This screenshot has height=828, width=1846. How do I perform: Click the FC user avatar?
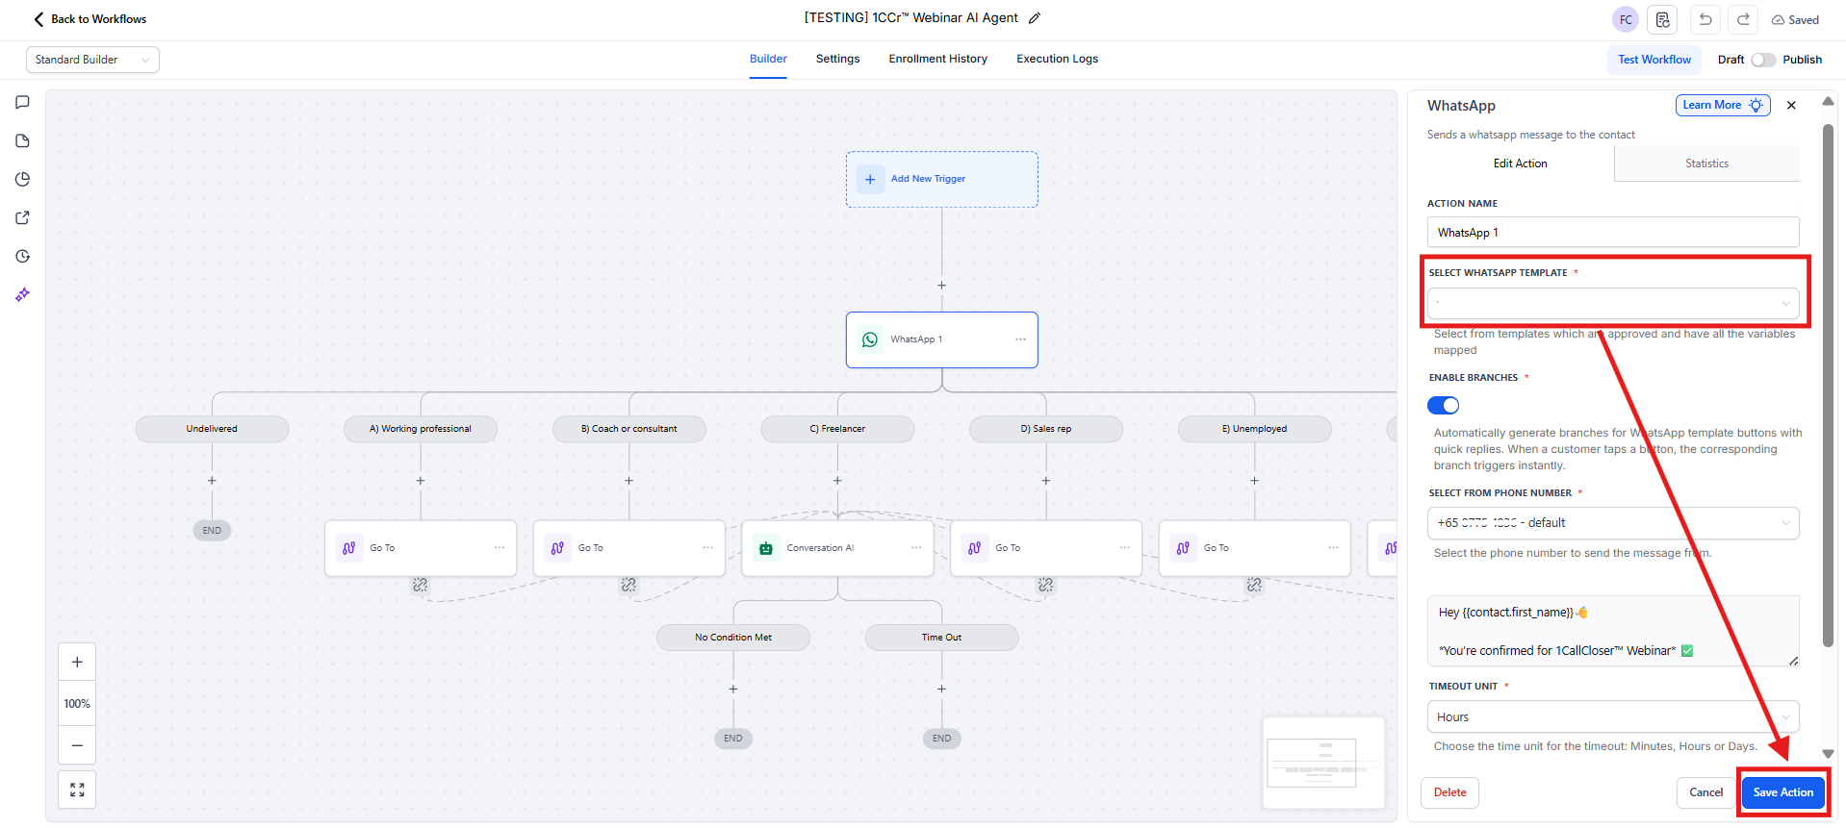(x=1626, y=19)
